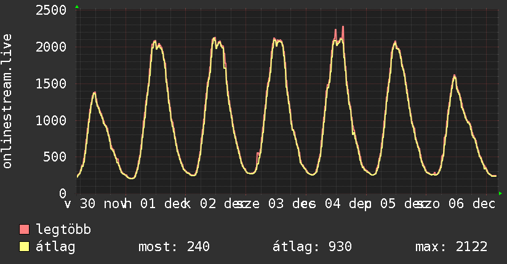
Task: Click the 'max: 2122' statistic
Action: pyautogui.click(x=452, y=247)
